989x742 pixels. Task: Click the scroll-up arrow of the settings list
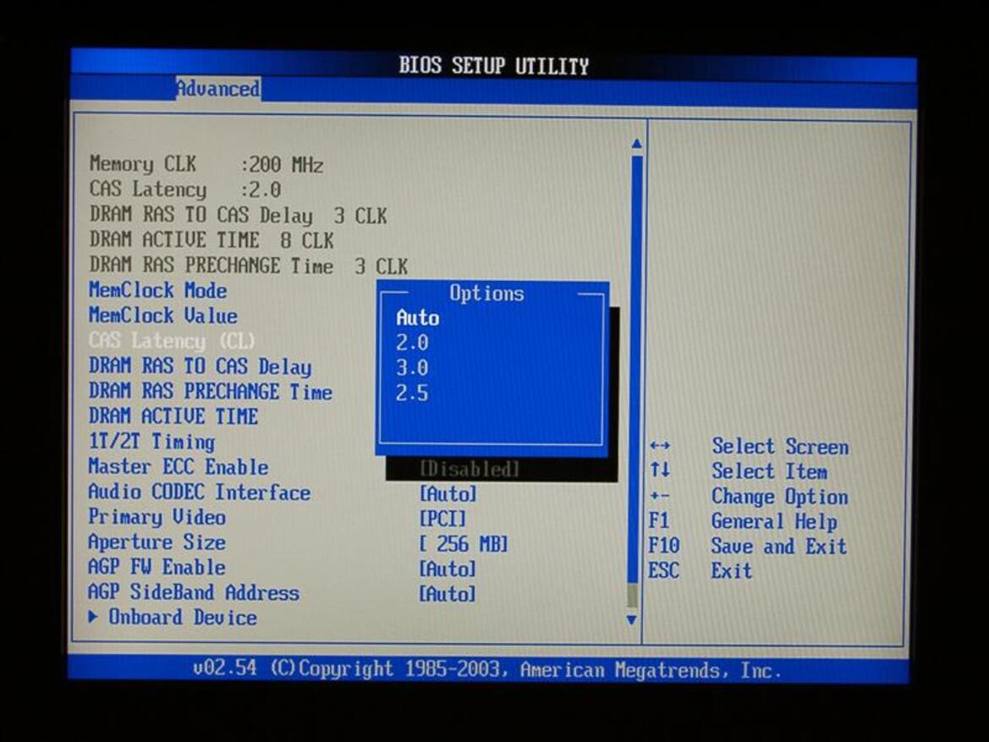pos(636,144)
